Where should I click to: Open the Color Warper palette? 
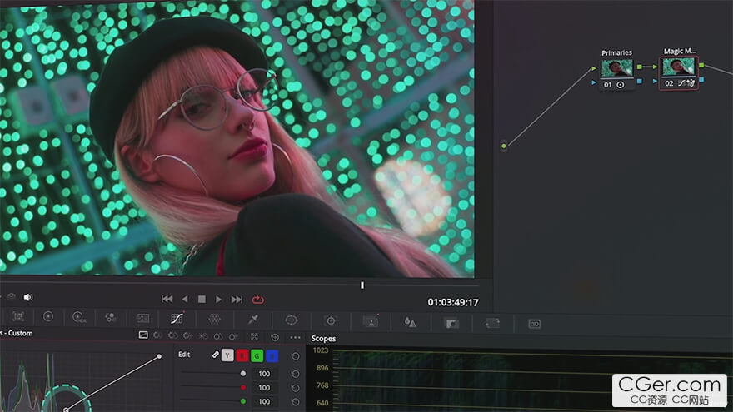pyautogui.click(x=214, y=319)
